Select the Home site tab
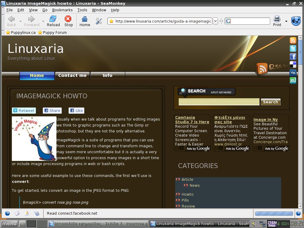This screenshot has width=304, height=228. pyautogui.click(x=37, y=75)
